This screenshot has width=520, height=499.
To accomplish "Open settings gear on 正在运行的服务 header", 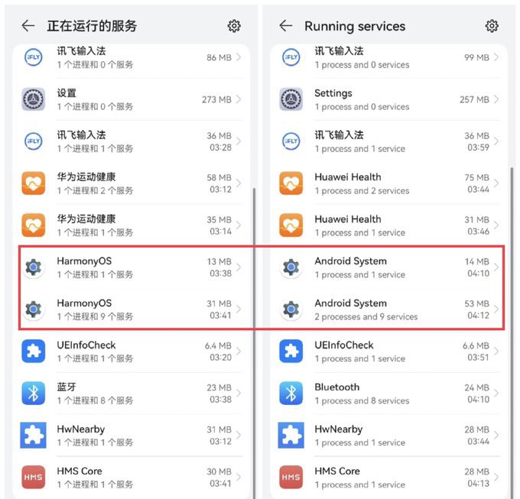I will 234,26.
